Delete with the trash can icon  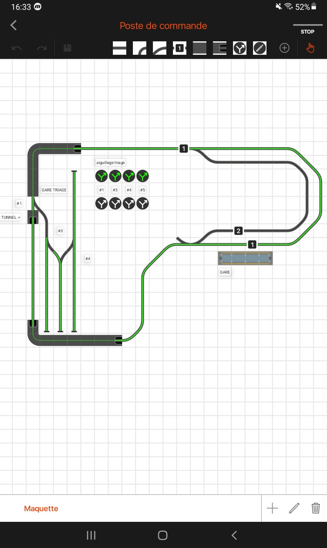(x=316, y=508)
